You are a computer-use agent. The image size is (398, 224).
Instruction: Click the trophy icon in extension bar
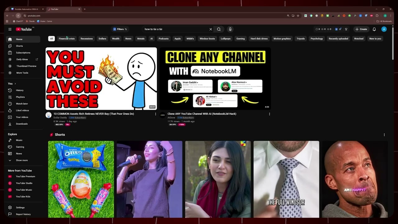[346, 29]
